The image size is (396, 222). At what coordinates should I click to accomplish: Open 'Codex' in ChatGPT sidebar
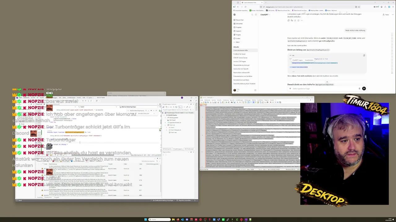237,39
